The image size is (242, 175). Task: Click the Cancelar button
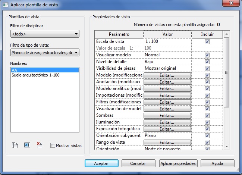pos(138,163)
